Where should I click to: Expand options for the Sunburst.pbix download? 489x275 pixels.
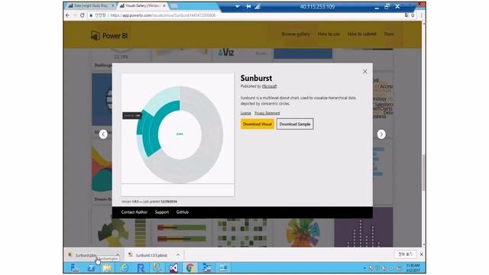click(x=118, y=255)
